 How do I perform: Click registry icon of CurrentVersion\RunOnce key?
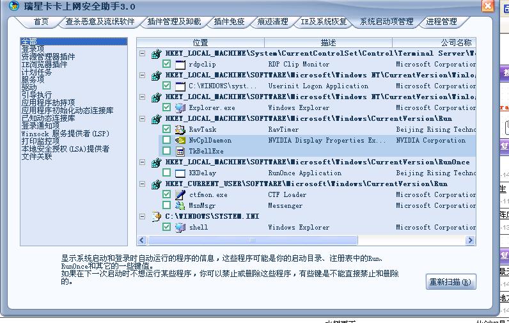pyautogui.click(x=156, y=162)
